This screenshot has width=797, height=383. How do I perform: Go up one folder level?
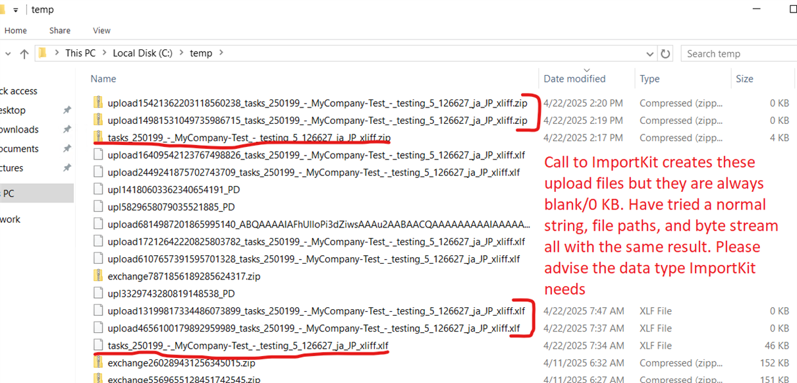[24, 53]
